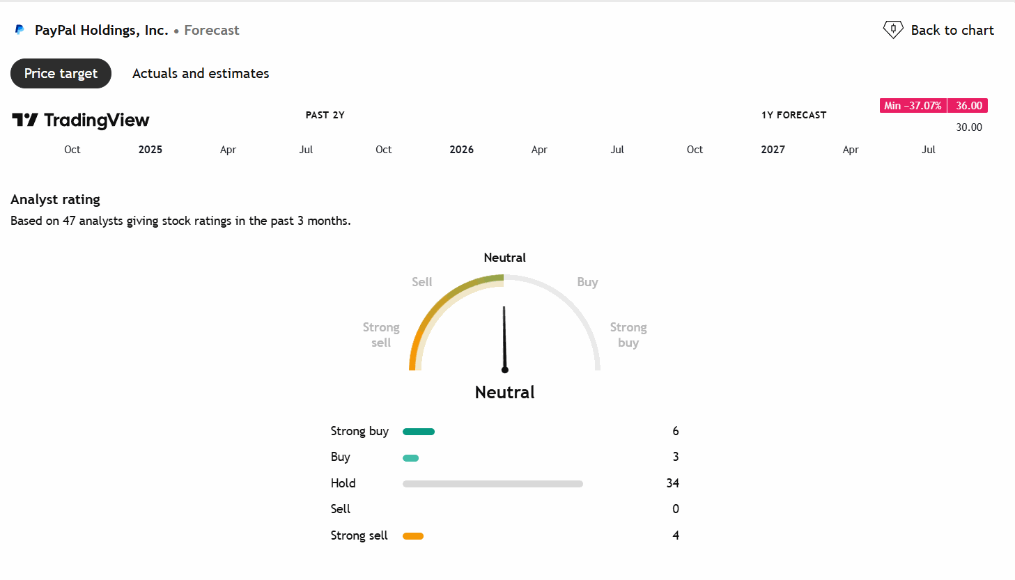Click the green Strong buy bar
Screen dimensions: 1015x580
(x=419, y=432)
